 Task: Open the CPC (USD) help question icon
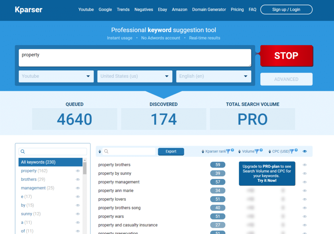pyautogui.click(x=296, y=150)
